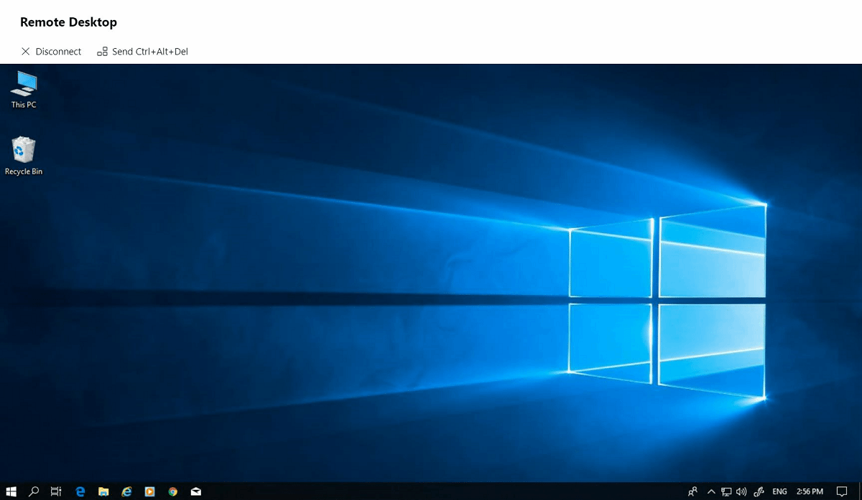Open the ENG language switcher
This screenshot has height=500, width=862.
point(779,491)
